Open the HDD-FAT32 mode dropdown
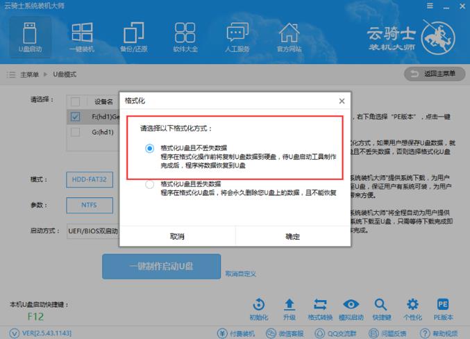Screen dimensions: 470x339 (x=90, y=179)
